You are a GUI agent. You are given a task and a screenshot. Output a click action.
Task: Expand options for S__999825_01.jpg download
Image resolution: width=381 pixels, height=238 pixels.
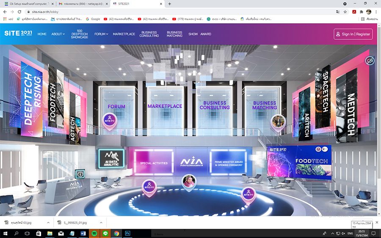101,222
